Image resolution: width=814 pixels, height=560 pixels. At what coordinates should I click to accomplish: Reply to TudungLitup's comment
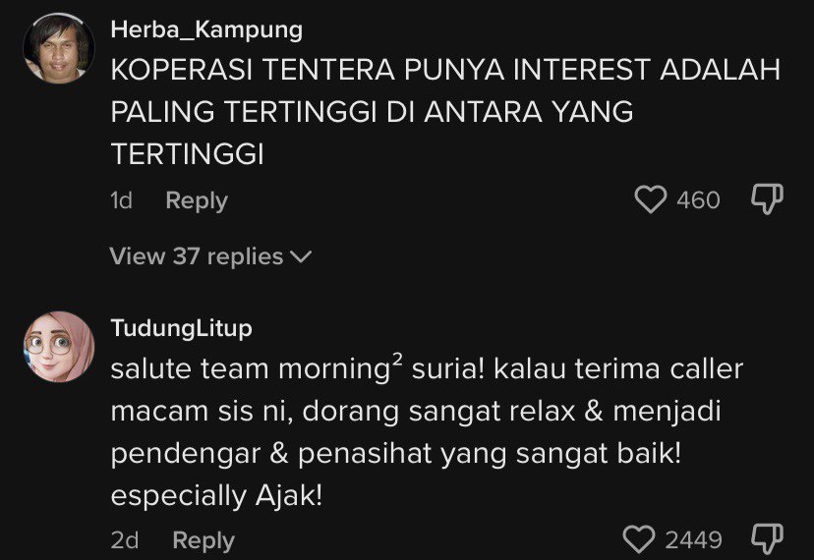[203, 539]
